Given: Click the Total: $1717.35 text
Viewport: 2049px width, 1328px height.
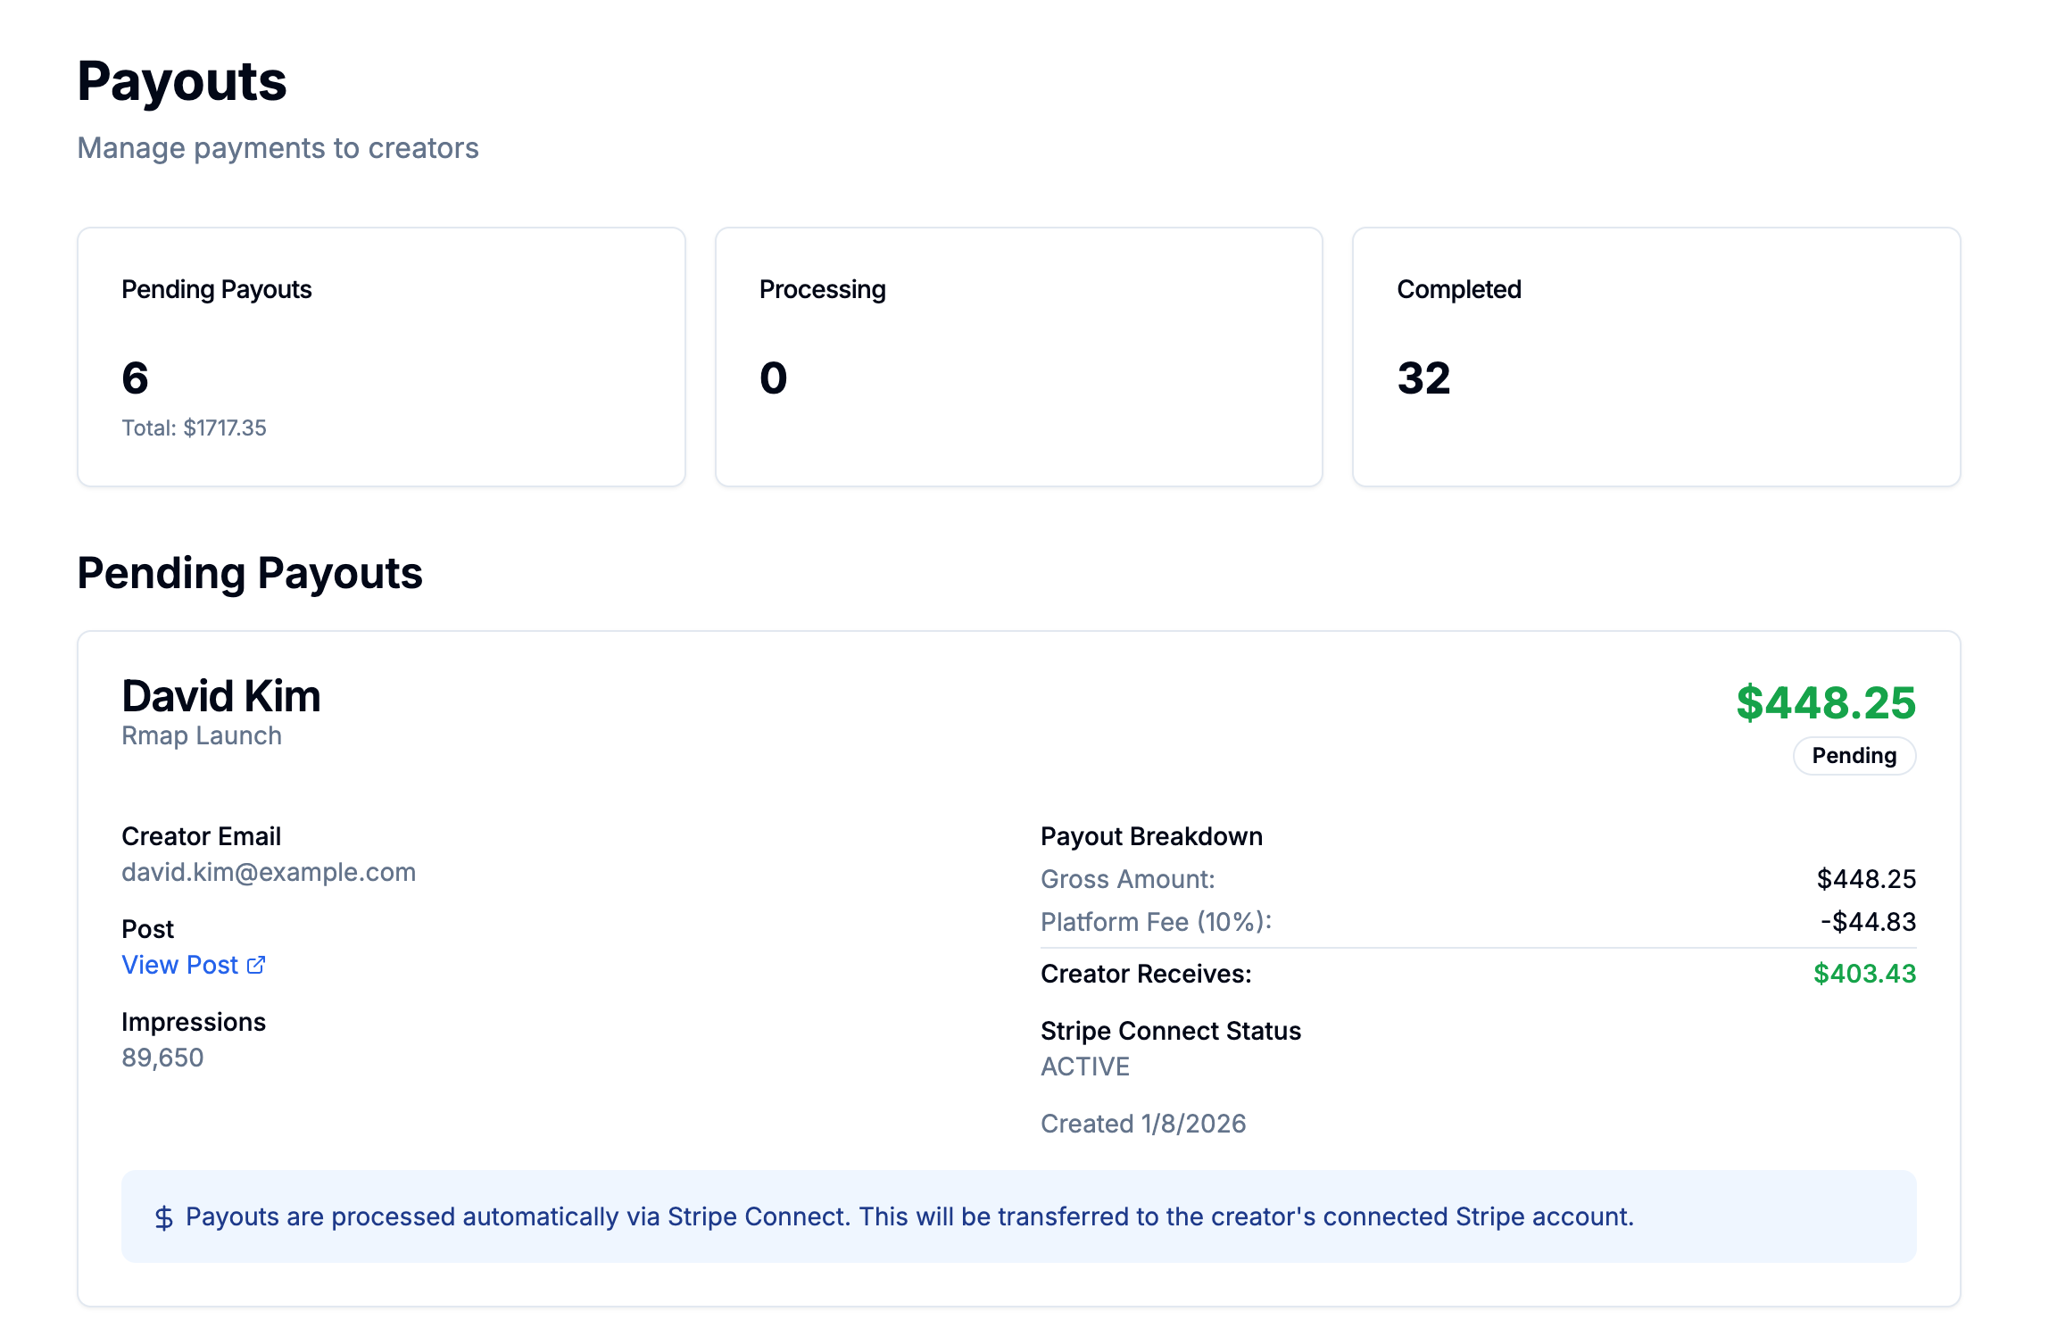Looking at the screenshot, I should coord(194,428).
